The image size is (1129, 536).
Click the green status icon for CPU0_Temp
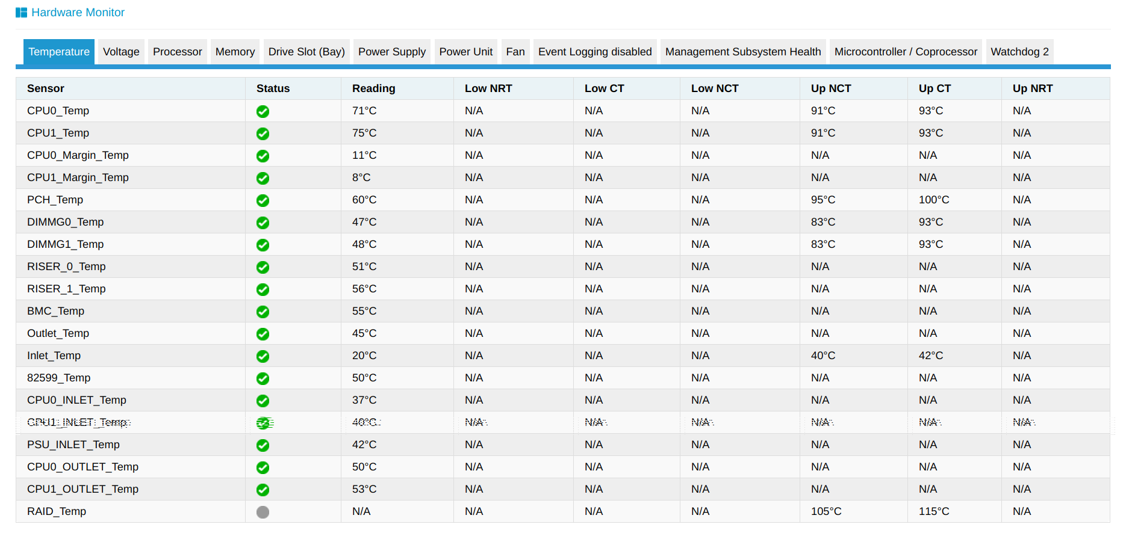pos(263,111)
